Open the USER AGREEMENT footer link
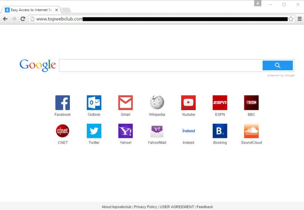 point(177,207)
